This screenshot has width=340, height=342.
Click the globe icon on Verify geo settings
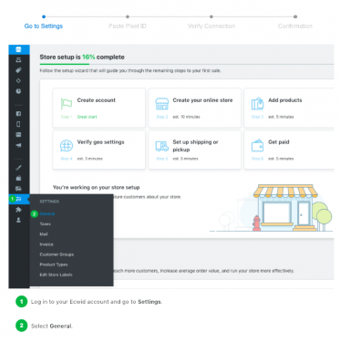pos(67,146)
